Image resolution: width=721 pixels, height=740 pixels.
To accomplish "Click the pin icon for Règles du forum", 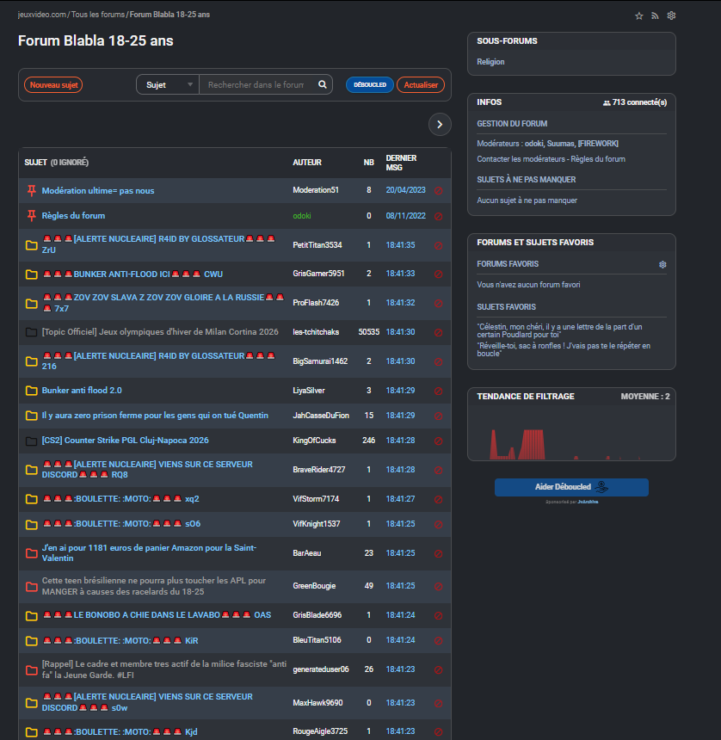I will coord(32,215).
